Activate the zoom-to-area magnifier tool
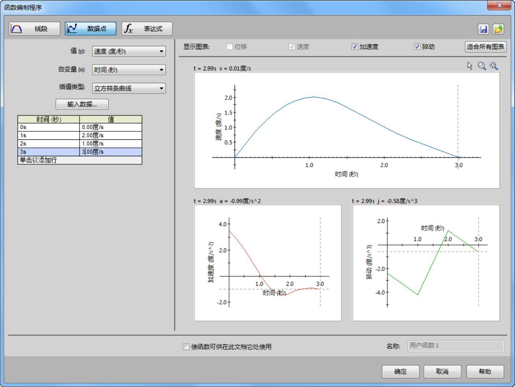 click(x=481, y=66)
